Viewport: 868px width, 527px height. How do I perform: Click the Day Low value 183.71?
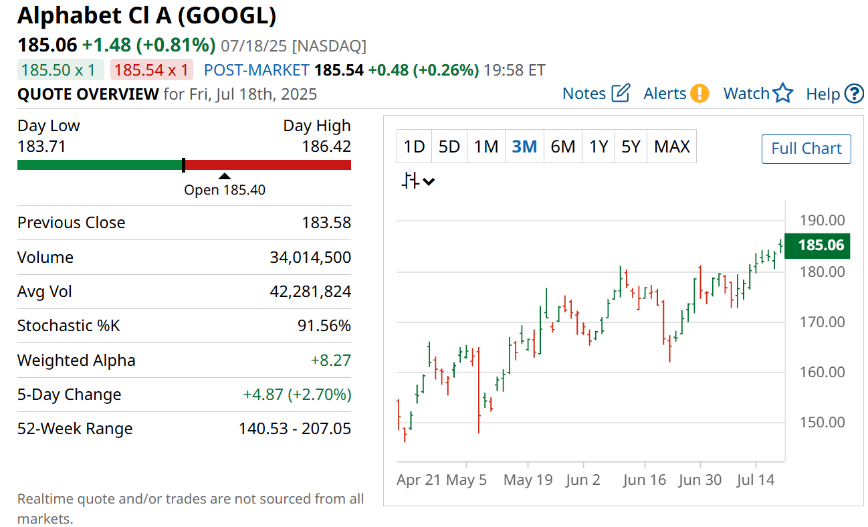pyautogui.click(x=41, y=146)
